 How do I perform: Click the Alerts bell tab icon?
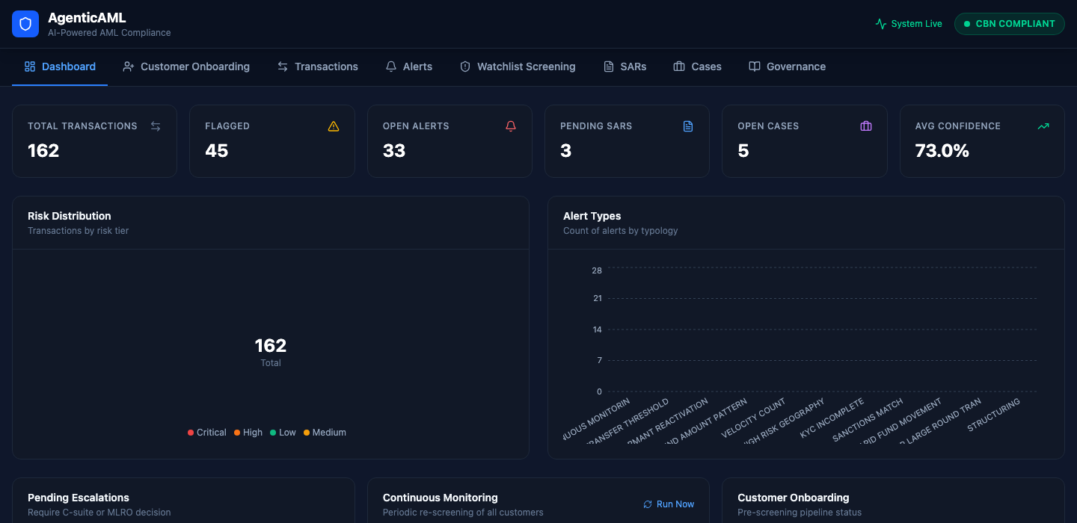pos(391,66)
